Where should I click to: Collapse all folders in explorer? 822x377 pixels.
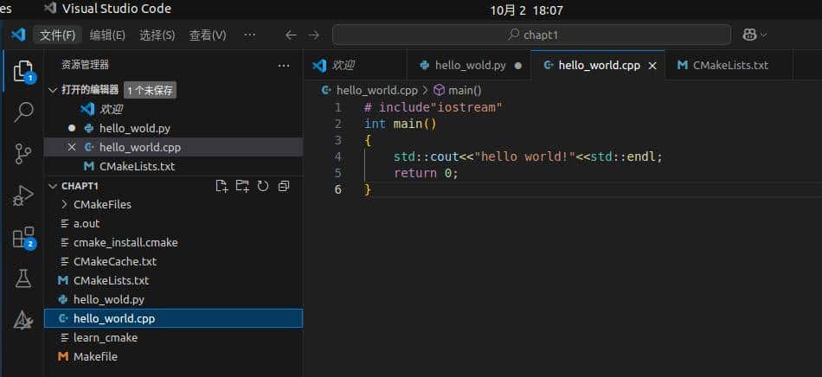(284, 186)
